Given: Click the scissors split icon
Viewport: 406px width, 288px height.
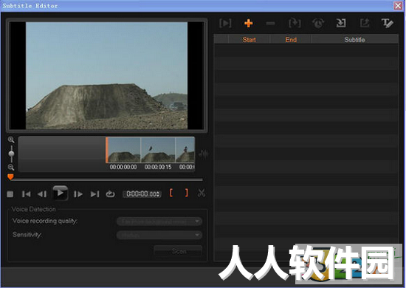Looking at the screenshot, I should [x=202, y=193].
